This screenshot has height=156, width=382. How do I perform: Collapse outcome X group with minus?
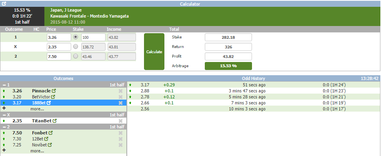[4, 115]
